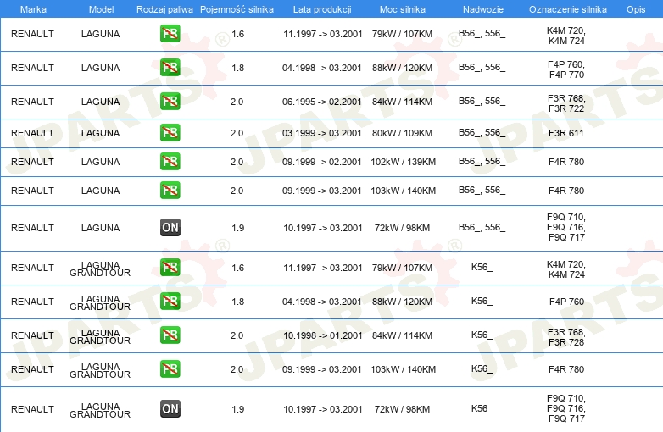
Task: Select engine code 'F4P 760, F4P 770'
Action: coord(566,69)
